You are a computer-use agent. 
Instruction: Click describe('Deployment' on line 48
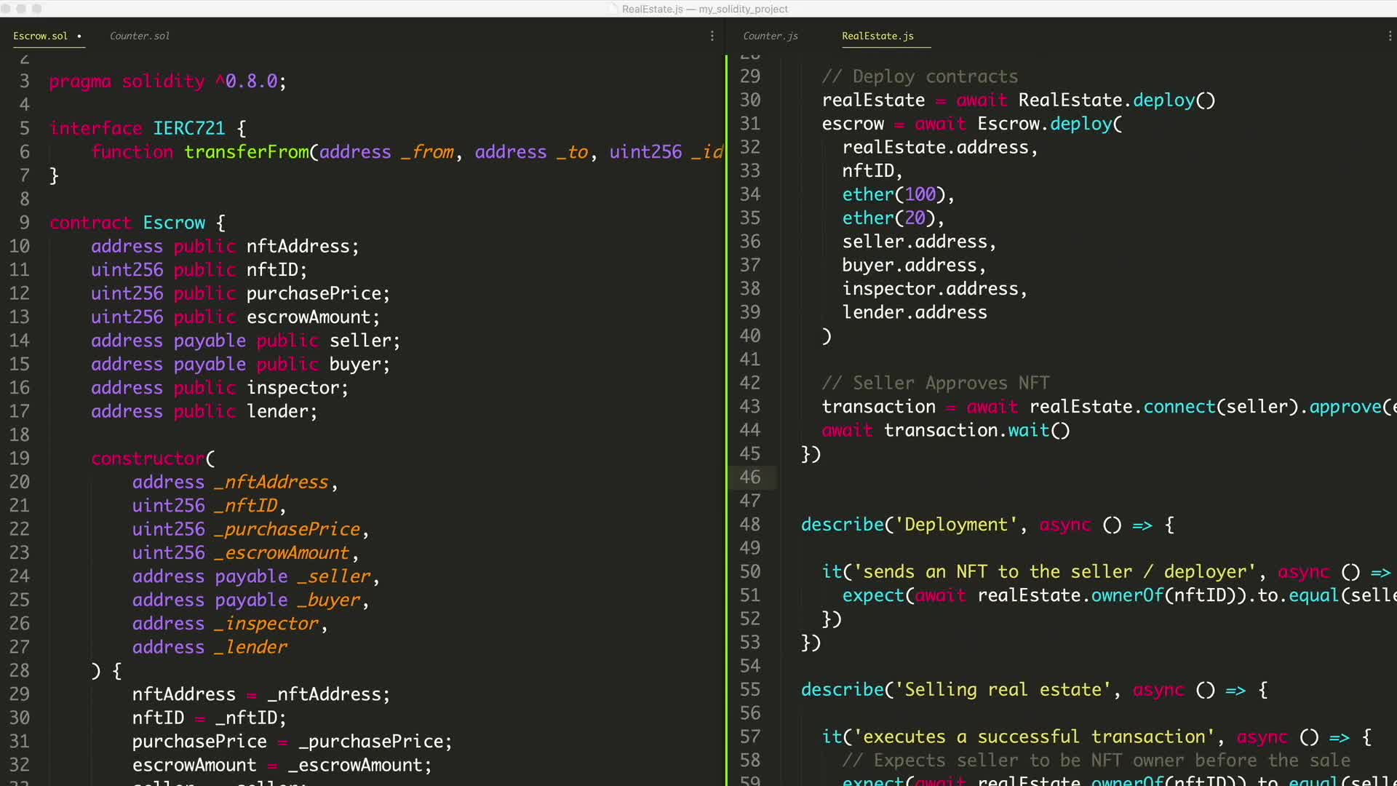(x=910, y=525)
